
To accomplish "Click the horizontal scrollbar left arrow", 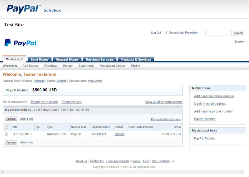I will (2, 172).
